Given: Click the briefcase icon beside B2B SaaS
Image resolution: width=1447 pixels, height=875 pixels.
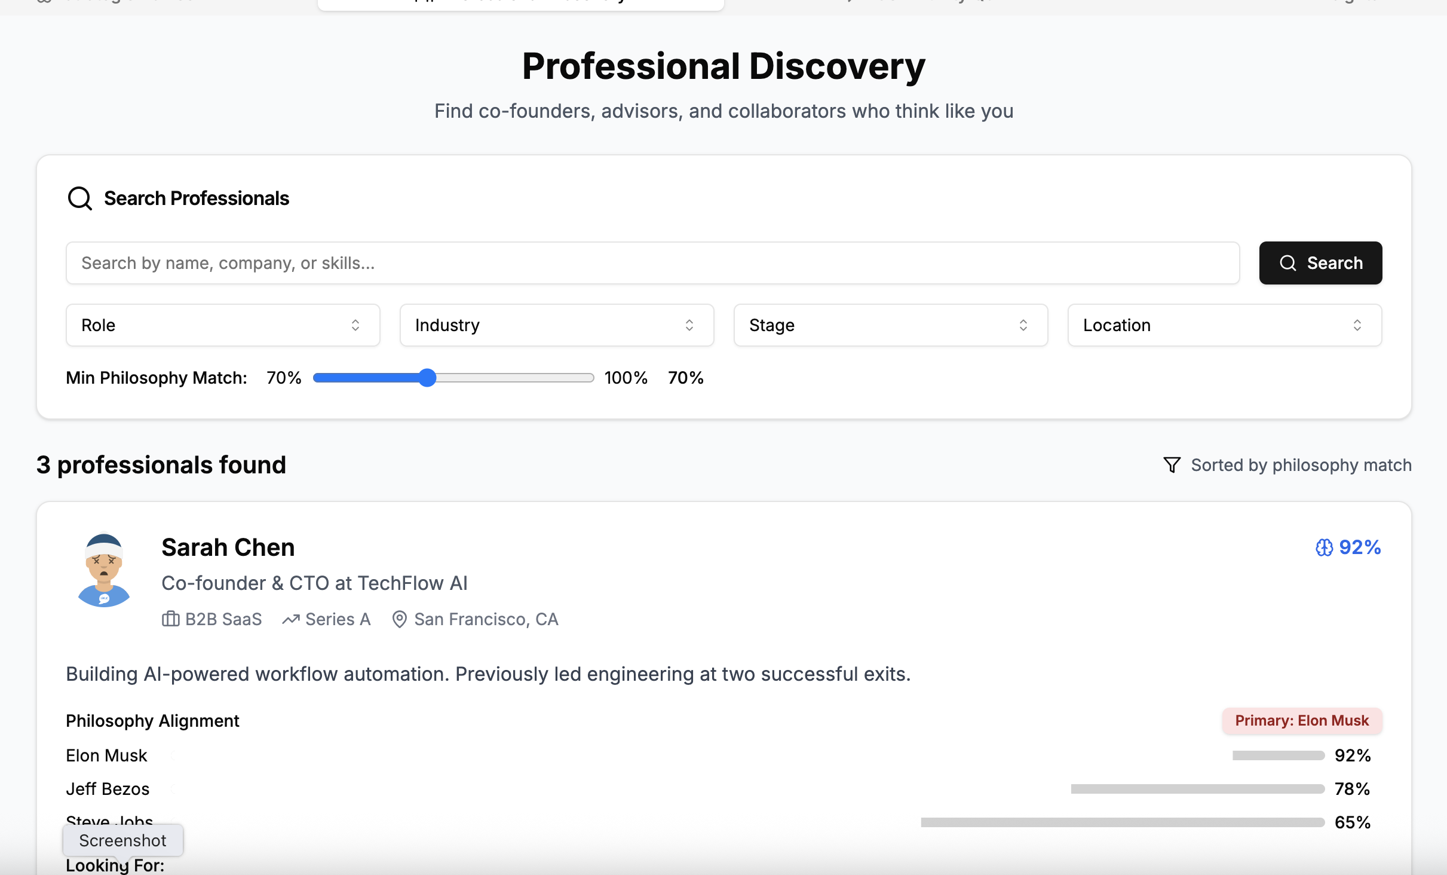Looking at the screenshot, I should [x=170, y=619].
